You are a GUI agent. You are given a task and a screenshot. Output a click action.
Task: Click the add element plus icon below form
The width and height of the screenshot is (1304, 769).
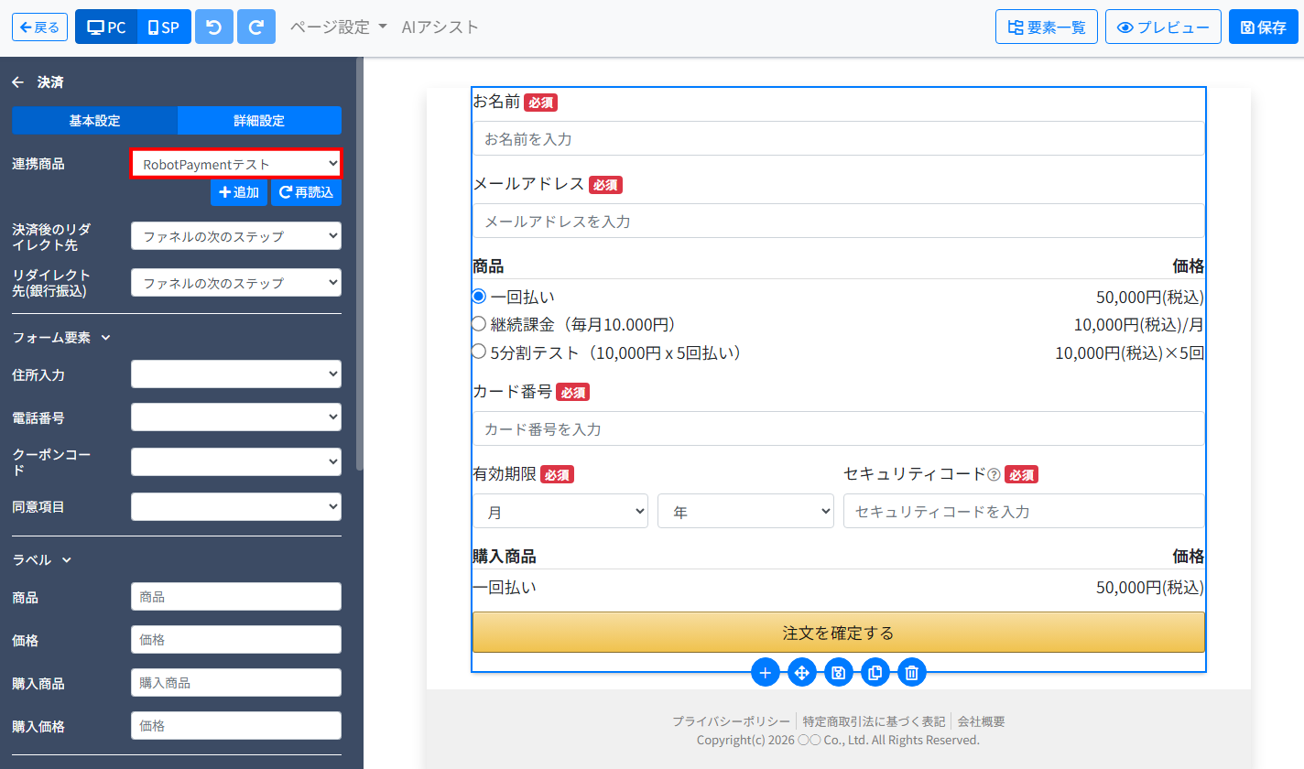(x=766, y=673)
